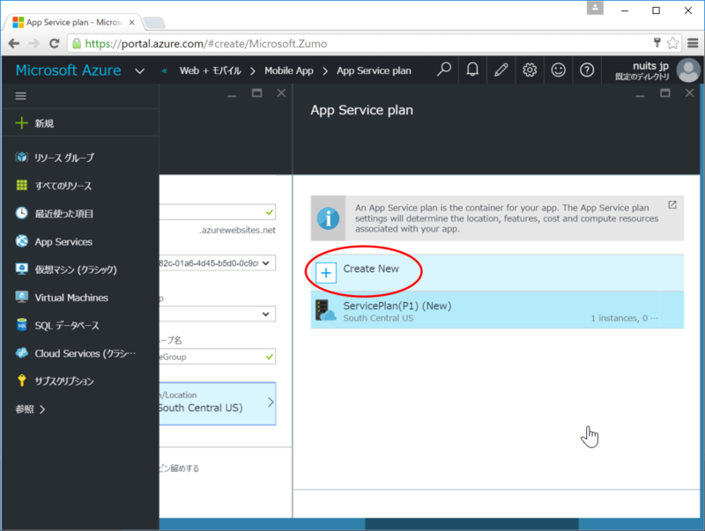The height and width of the screenshot is (531, 705).
Task: Bookmark this page with the star
Action: point(672,43)
